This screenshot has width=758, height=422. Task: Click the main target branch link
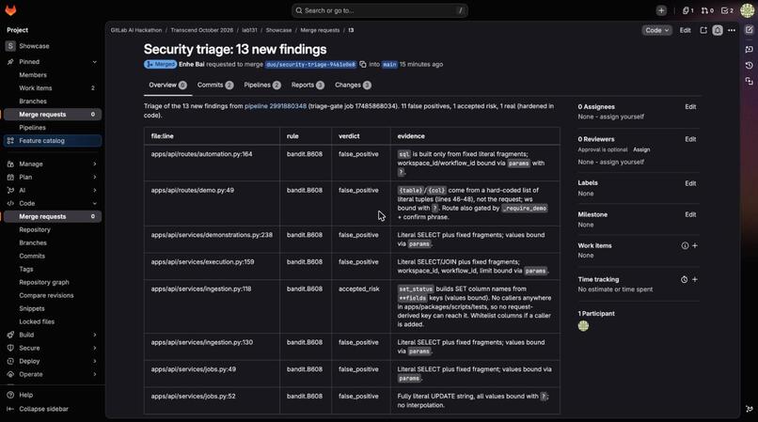(x=389, y=64)
